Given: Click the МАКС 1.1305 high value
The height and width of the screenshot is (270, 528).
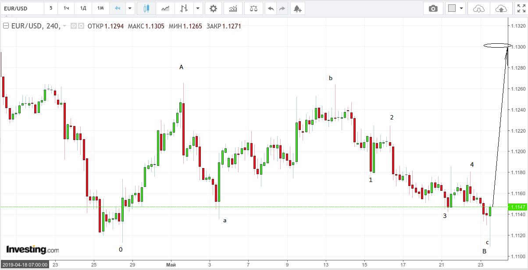Looking at the screenshot, I should 146,26.
